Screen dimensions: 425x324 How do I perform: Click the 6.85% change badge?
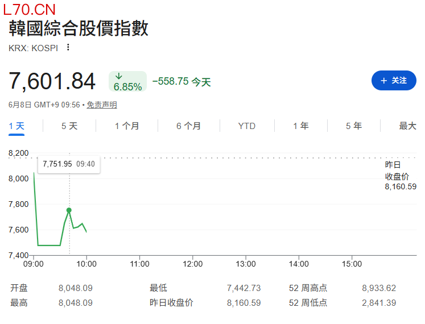127,81
